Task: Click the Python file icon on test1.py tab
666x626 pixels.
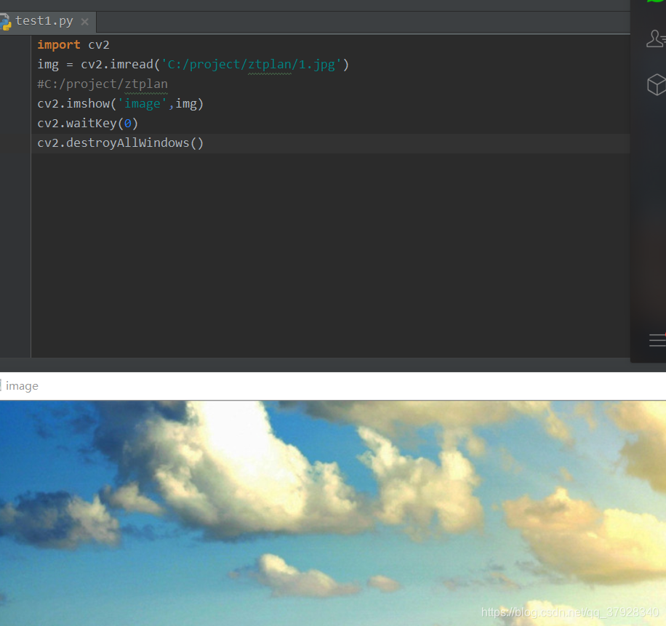Action: point(6,21)
